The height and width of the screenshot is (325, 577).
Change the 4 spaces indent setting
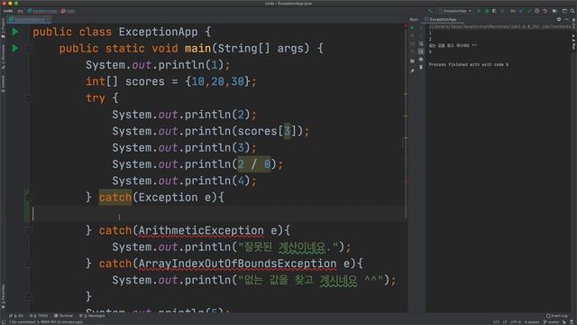(532, 322)
